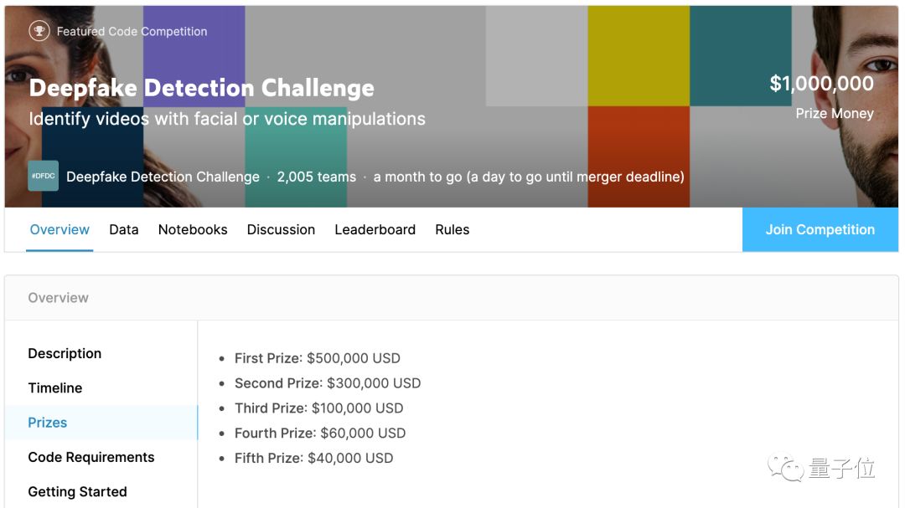Click the WeChat logo watermark icon
The height and width of the screenshot is (508, 905).
pyautogui.click(x=786, y=467)
